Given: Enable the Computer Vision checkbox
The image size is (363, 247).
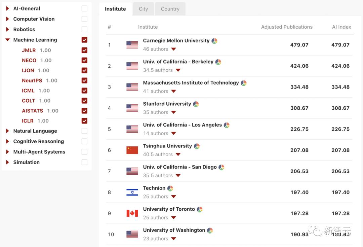Looking at the screenshot, I should click(84, 19).
